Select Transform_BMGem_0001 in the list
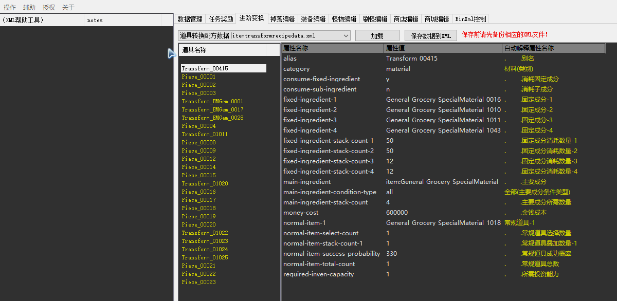Screen dimensions: 617x301 [x=212, y=101]
